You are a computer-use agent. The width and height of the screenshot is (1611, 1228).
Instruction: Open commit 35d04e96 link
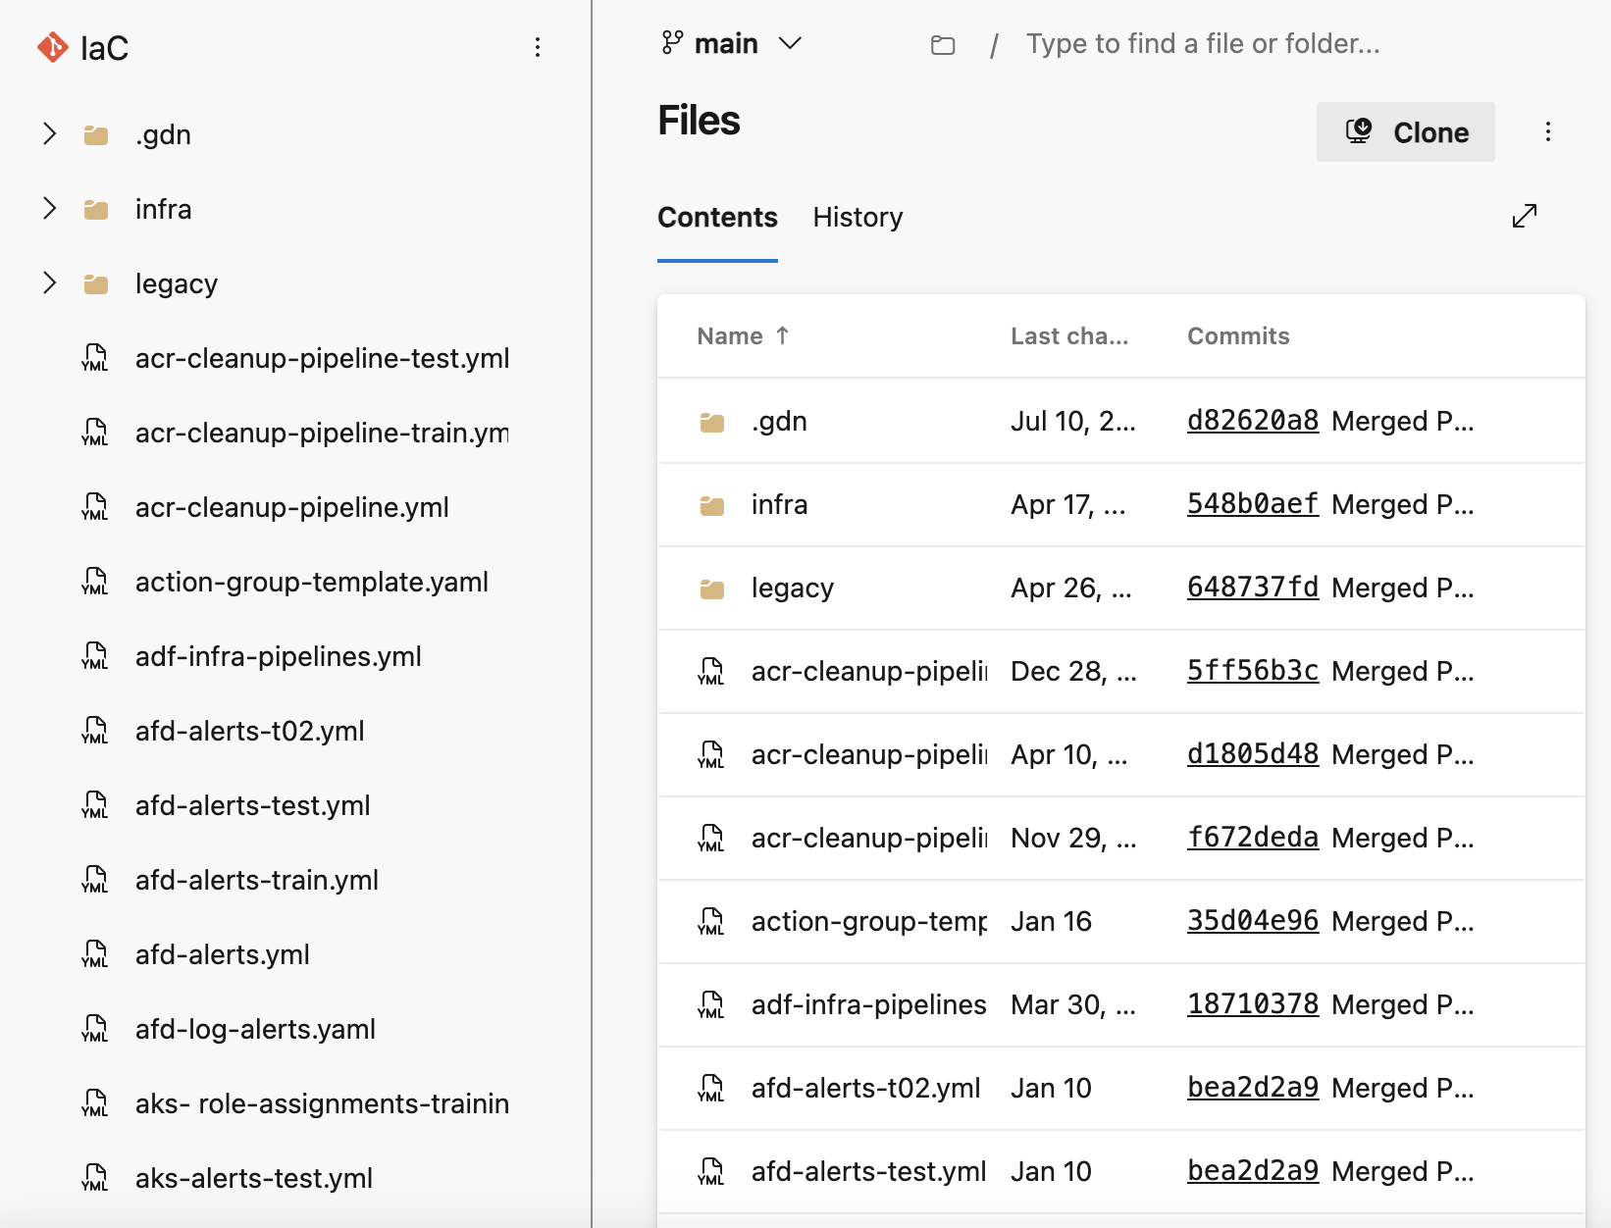click(1252, 921)
